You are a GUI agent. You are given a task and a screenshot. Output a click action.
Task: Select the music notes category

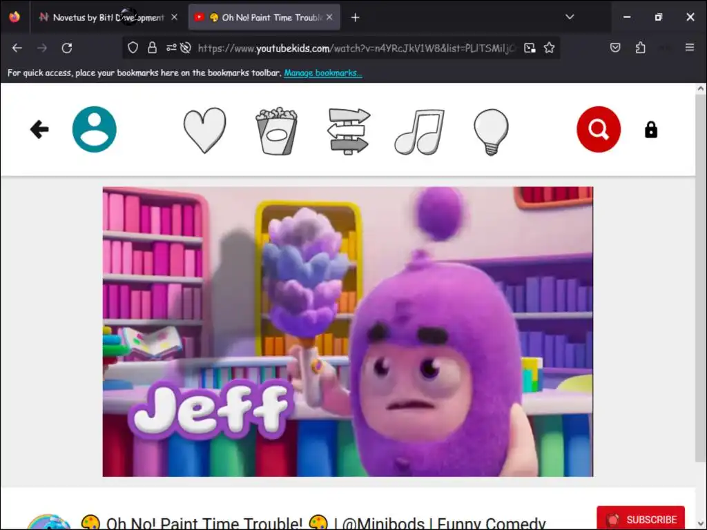(x=420, y=132)
